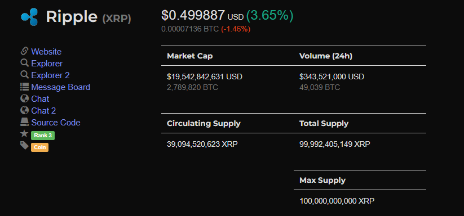Click the $0.499887 USD price

tap(202, 15)
